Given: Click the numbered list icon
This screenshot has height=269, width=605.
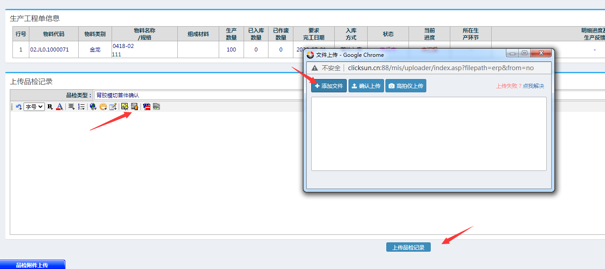Looking at the screenshot, I should pos(81,107).
